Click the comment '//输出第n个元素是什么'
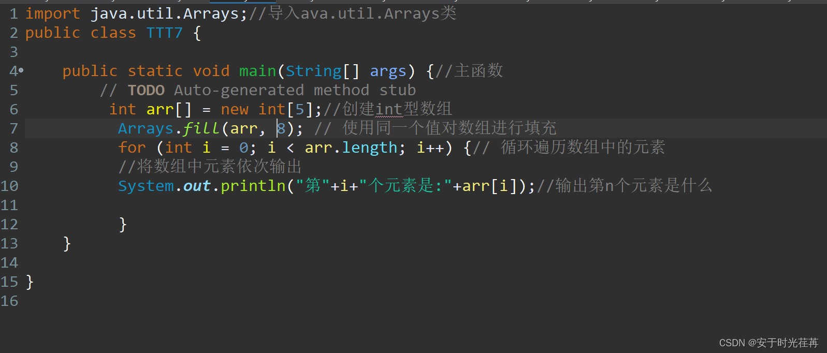 pyautogui.click(x=625, y=185)
